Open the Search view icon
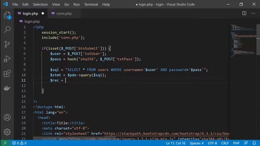Viewport: 260px width, 146px height. click(x=7, y=30)
